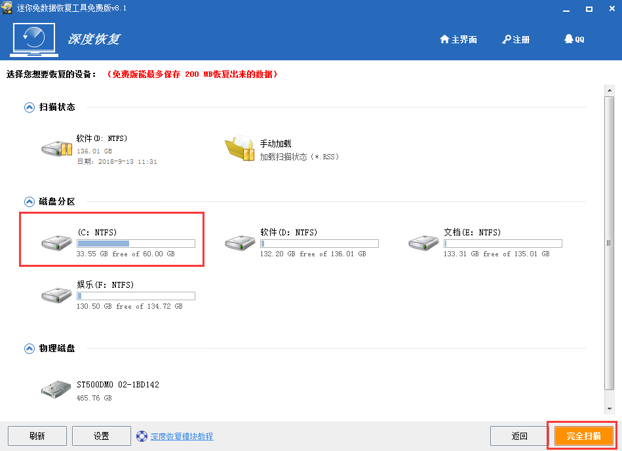Click the '(C: NTFS)' label

point(97,233)
